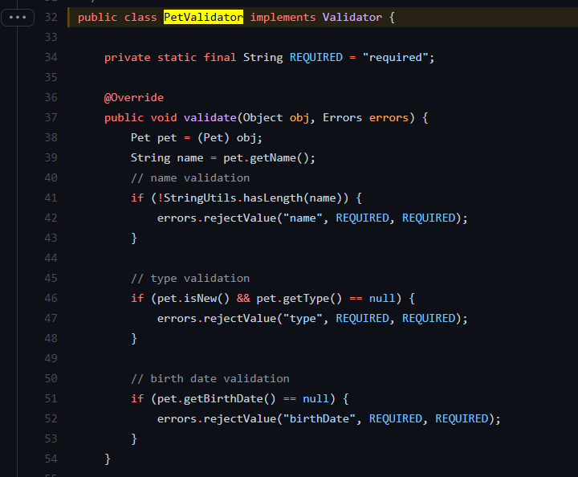Select line number 39
Screen dimensions: 578x477
(51, 157)
